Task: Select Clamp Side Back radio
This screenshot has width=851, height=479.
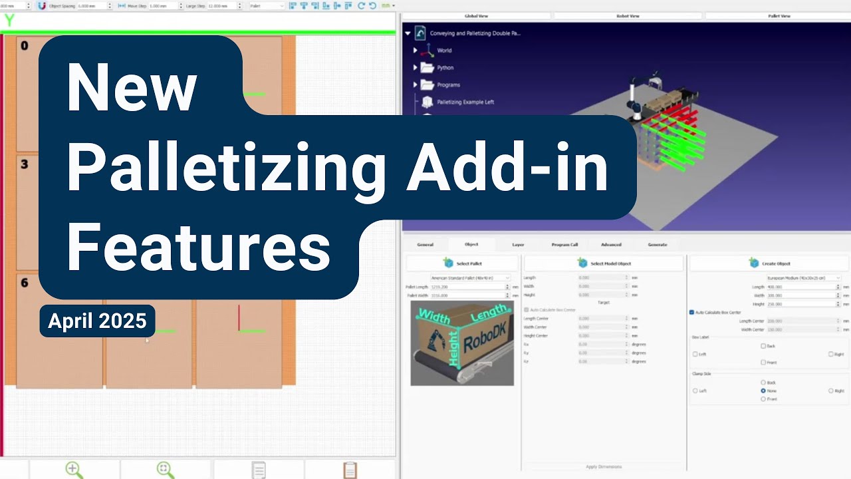Action: click(763, 383)
